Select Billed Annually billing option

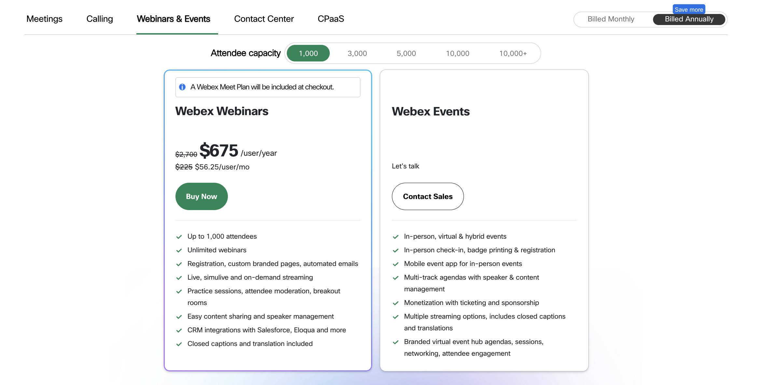click(689, 19)
